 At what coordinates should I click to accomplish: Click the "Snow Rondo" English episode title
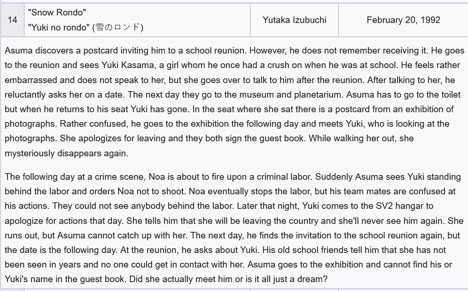[x=57, y=13]
